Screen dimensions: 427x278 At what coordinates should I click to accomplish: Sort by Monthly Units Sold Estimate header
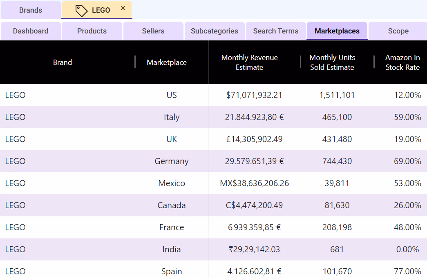click(x=332, y=62)
